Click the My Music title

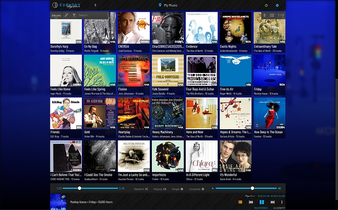[170, 5]
